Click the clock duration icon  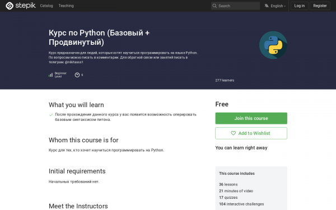(77, 75)
